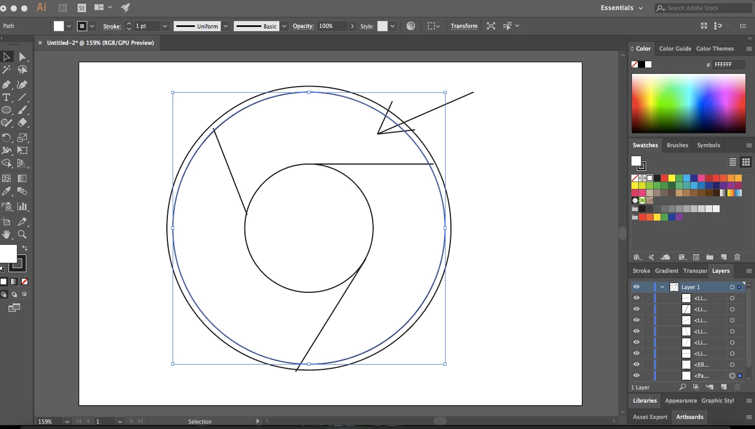
Task: Open the Essentials workspace dropdown
Action: coord(621,8)
